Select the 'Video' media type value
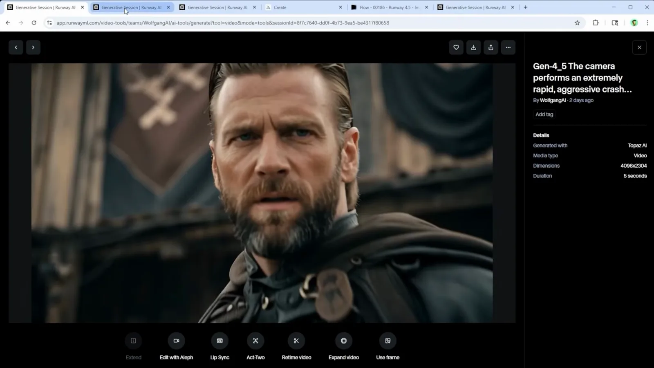 pyautogui.click(x=640, y=156)
